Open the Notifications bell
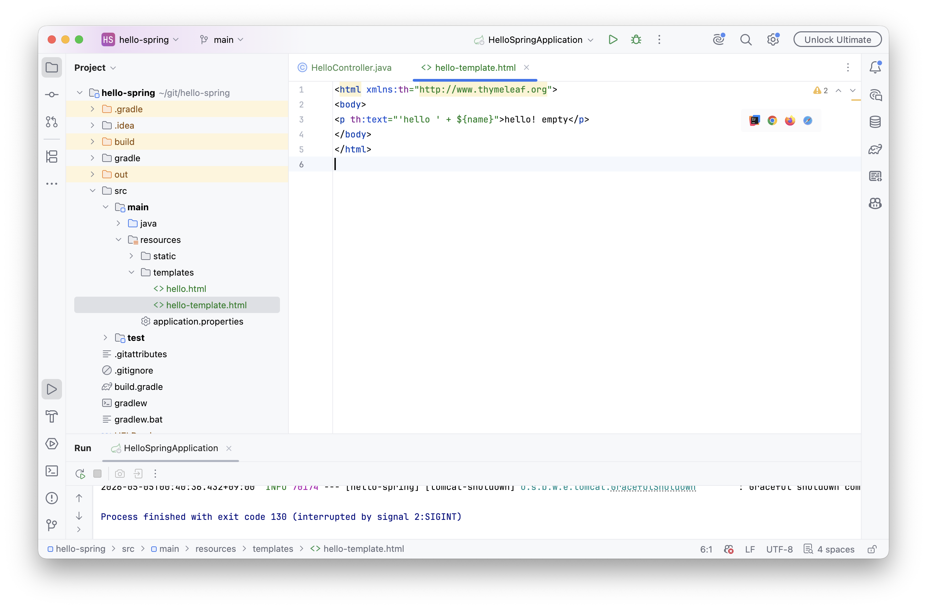Viewport: 927px width, 609px height. click(875, 68)
